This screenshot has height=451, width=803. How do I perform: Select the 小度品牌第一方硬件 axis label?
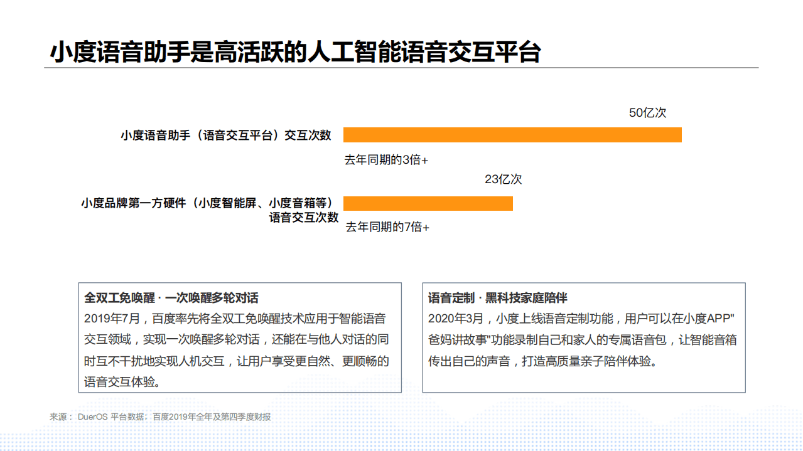[210, 207]
